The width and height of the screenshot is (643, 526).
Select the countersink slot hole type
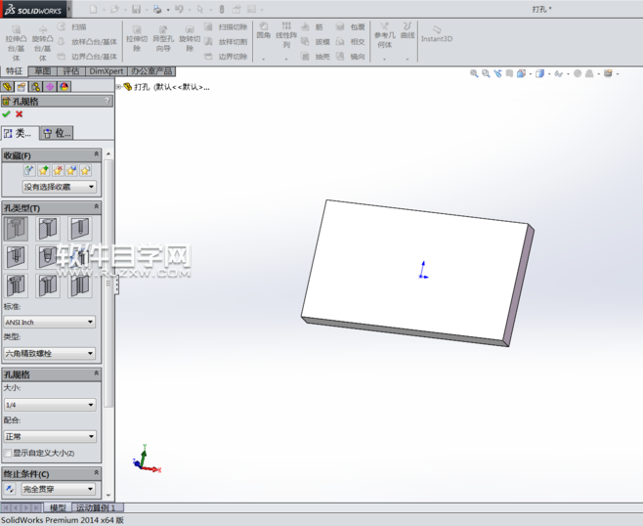[x=48, y=285]
